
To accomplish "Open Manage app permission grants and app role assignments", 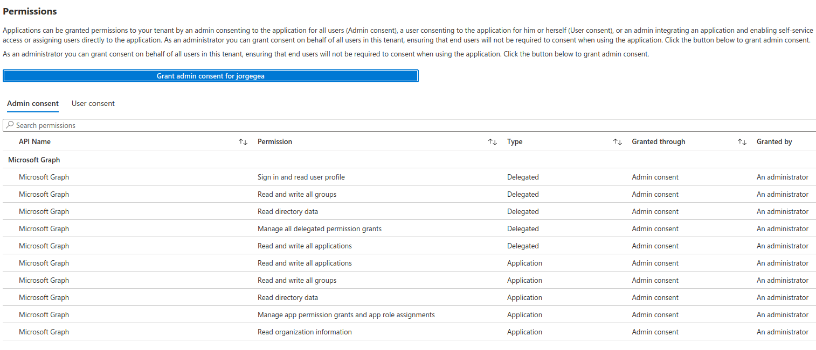I will 346,315.
